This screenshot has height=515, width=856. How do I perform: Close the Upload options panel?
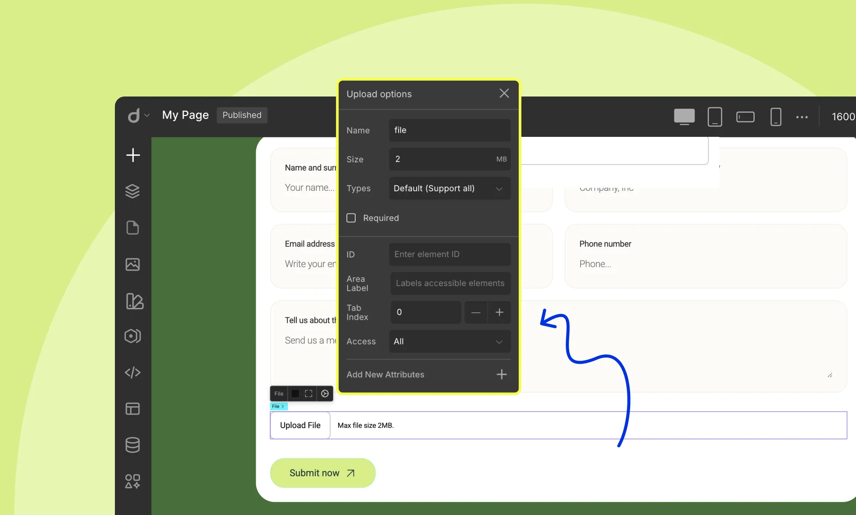click(x=504, y=93)
